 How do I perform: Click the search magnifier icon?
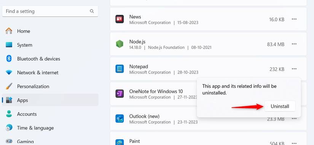click(92, 11)
